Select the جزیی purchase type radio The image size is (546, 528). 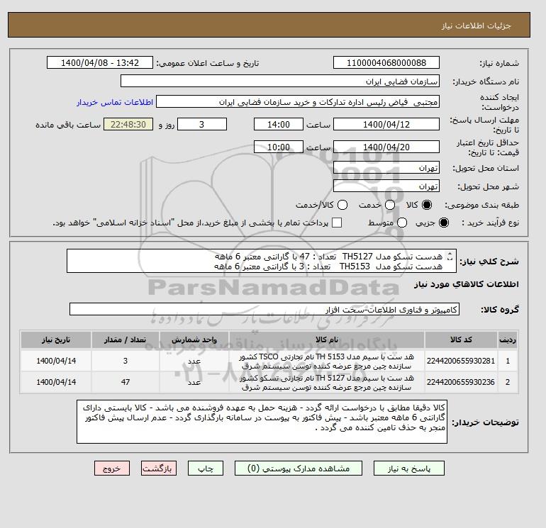pos(444,223)
